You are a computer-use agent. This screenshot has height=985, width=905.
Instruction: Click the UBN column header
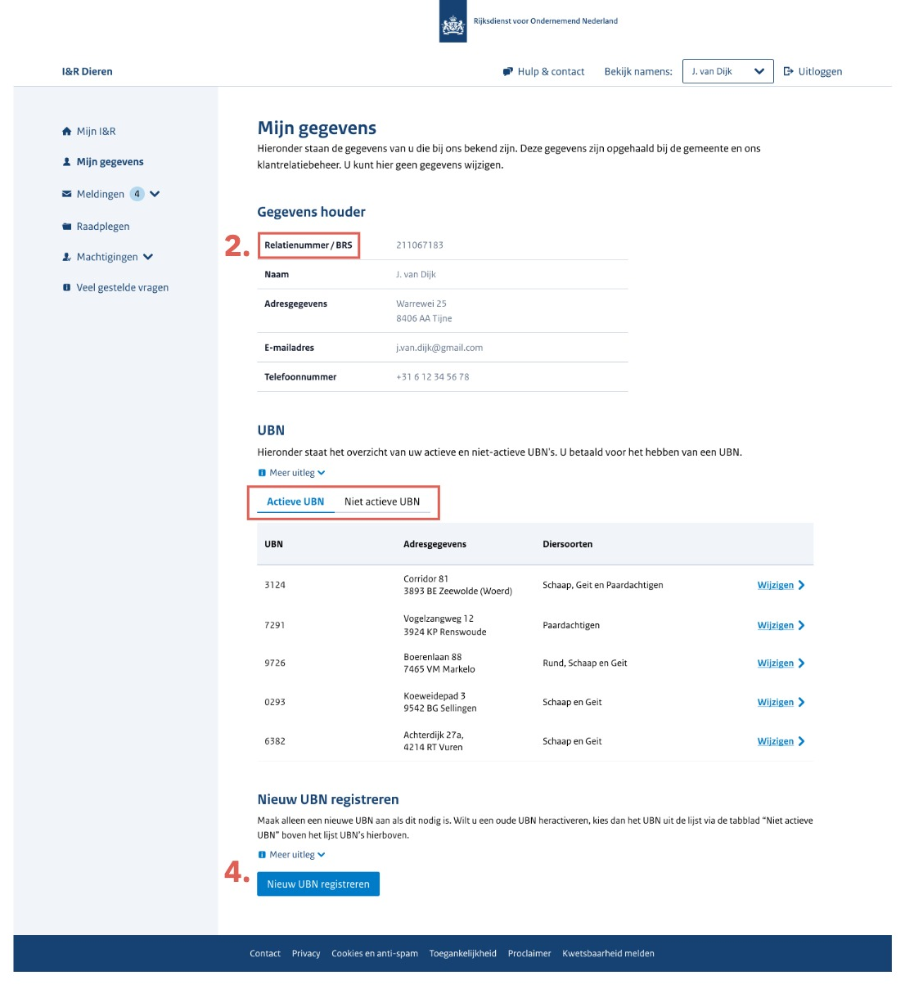(x=273, y=544)
